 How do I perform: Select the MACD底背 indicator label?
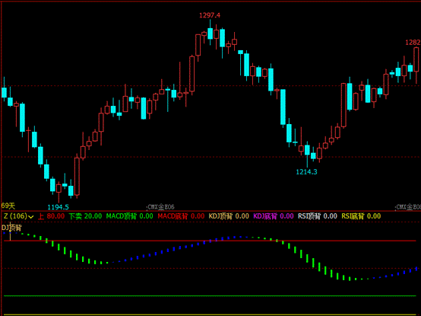coord(173,216)
